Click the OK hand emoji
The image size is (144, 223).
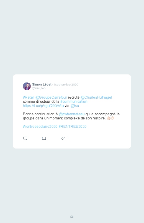pos(112,118)
